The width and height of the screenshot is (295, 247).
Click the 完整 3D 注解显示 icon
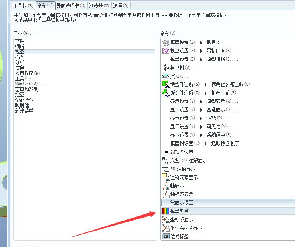[166, 160]
